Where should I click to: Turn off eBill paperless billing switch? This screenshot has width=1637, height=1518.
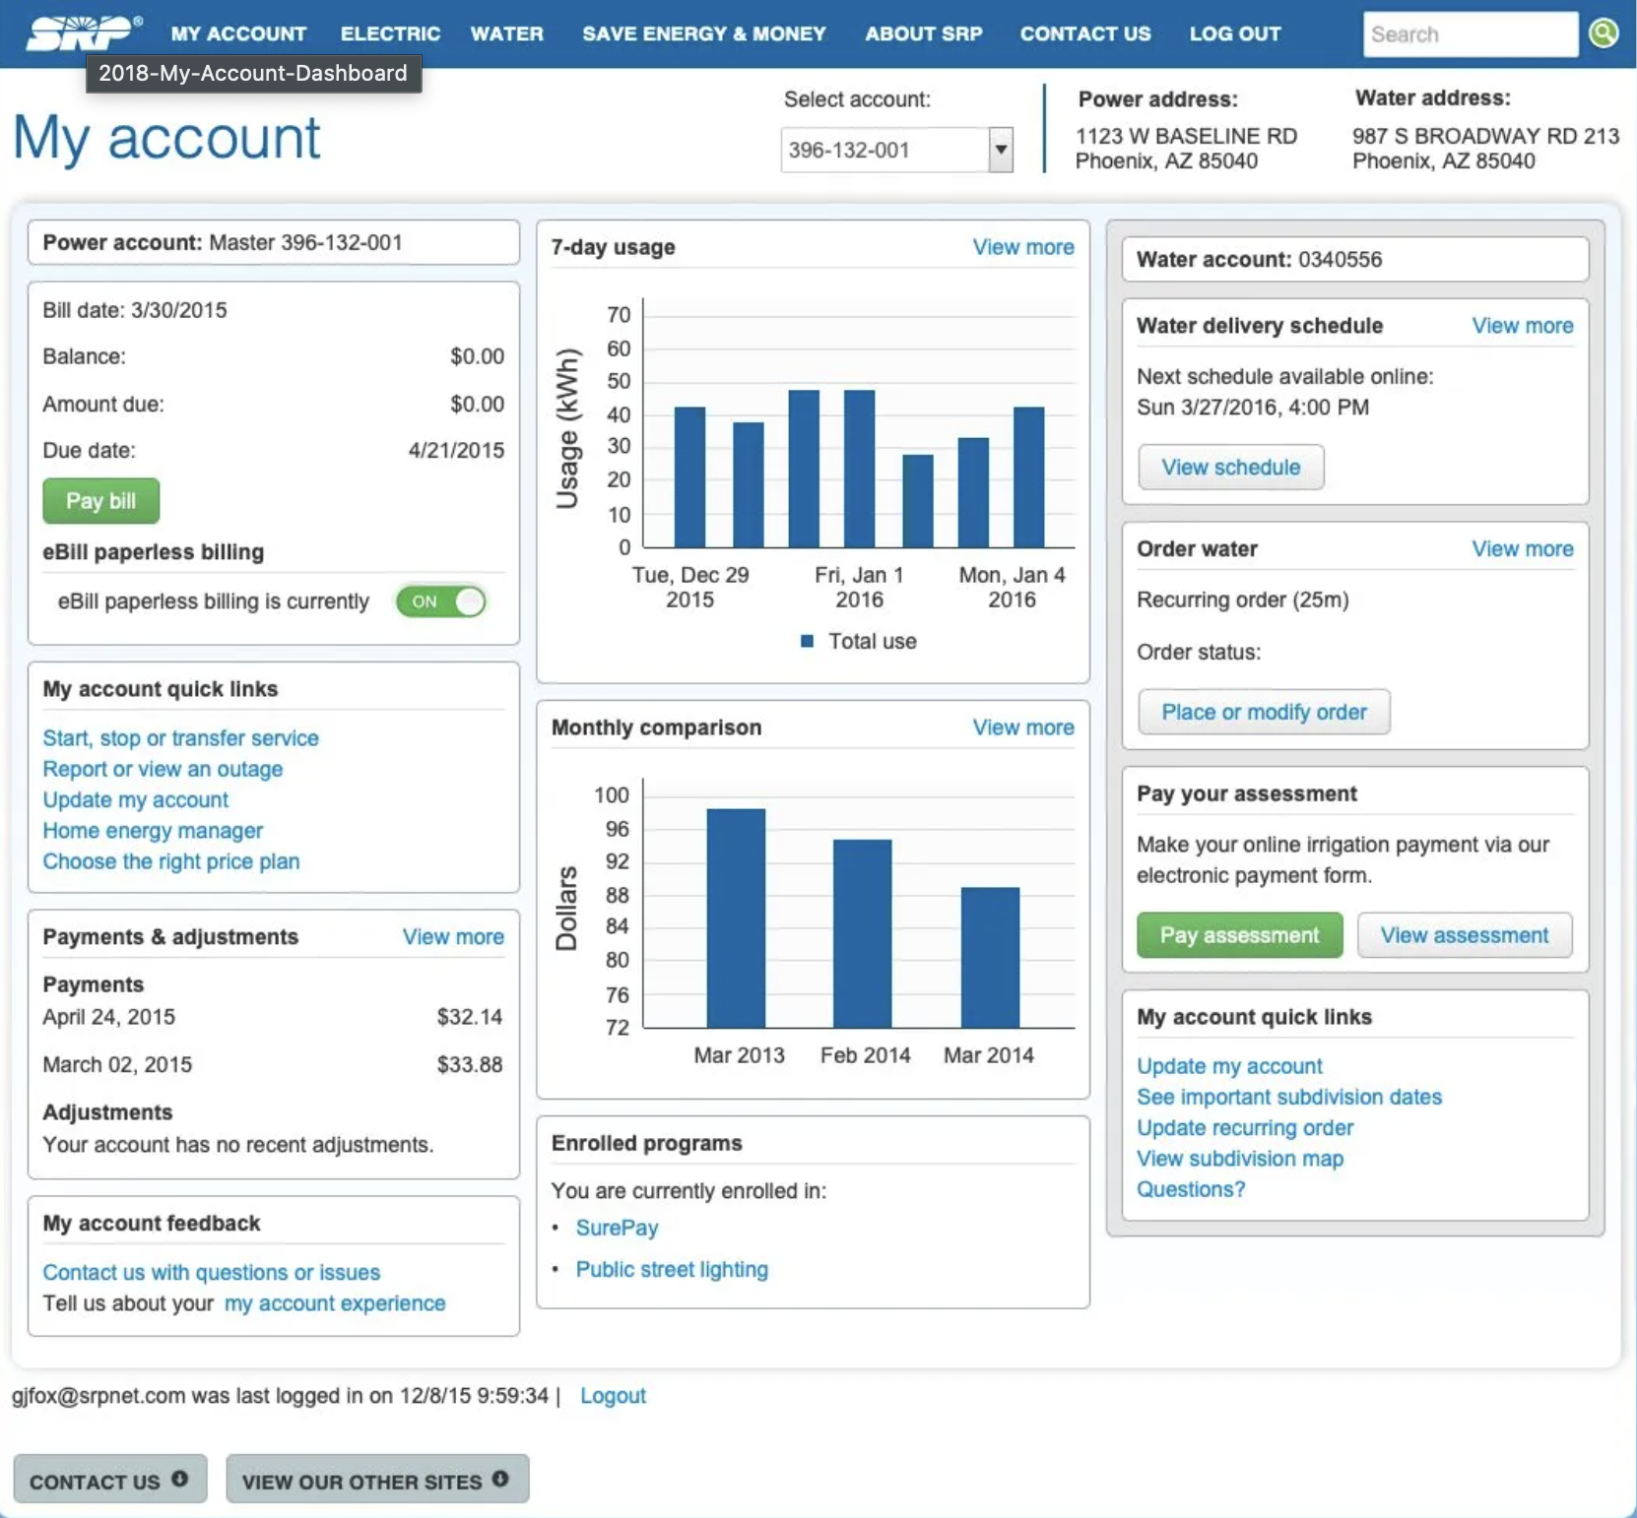coord(440,601)
